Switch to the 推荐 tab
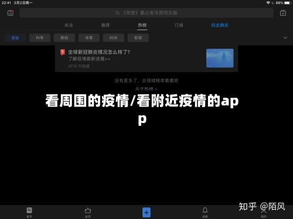The height and width of the screenshot is (219, 293). pyautogui.click(x=105, y=25)
